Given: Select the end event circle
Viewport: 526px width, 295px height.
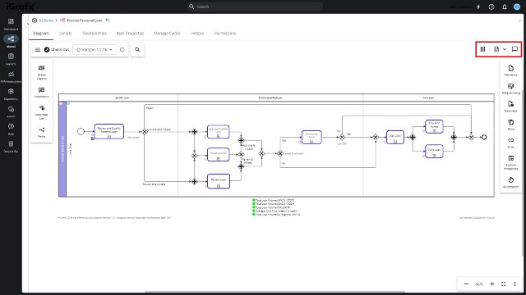Looking at the screenshot, I should click(x=484, y=137).
